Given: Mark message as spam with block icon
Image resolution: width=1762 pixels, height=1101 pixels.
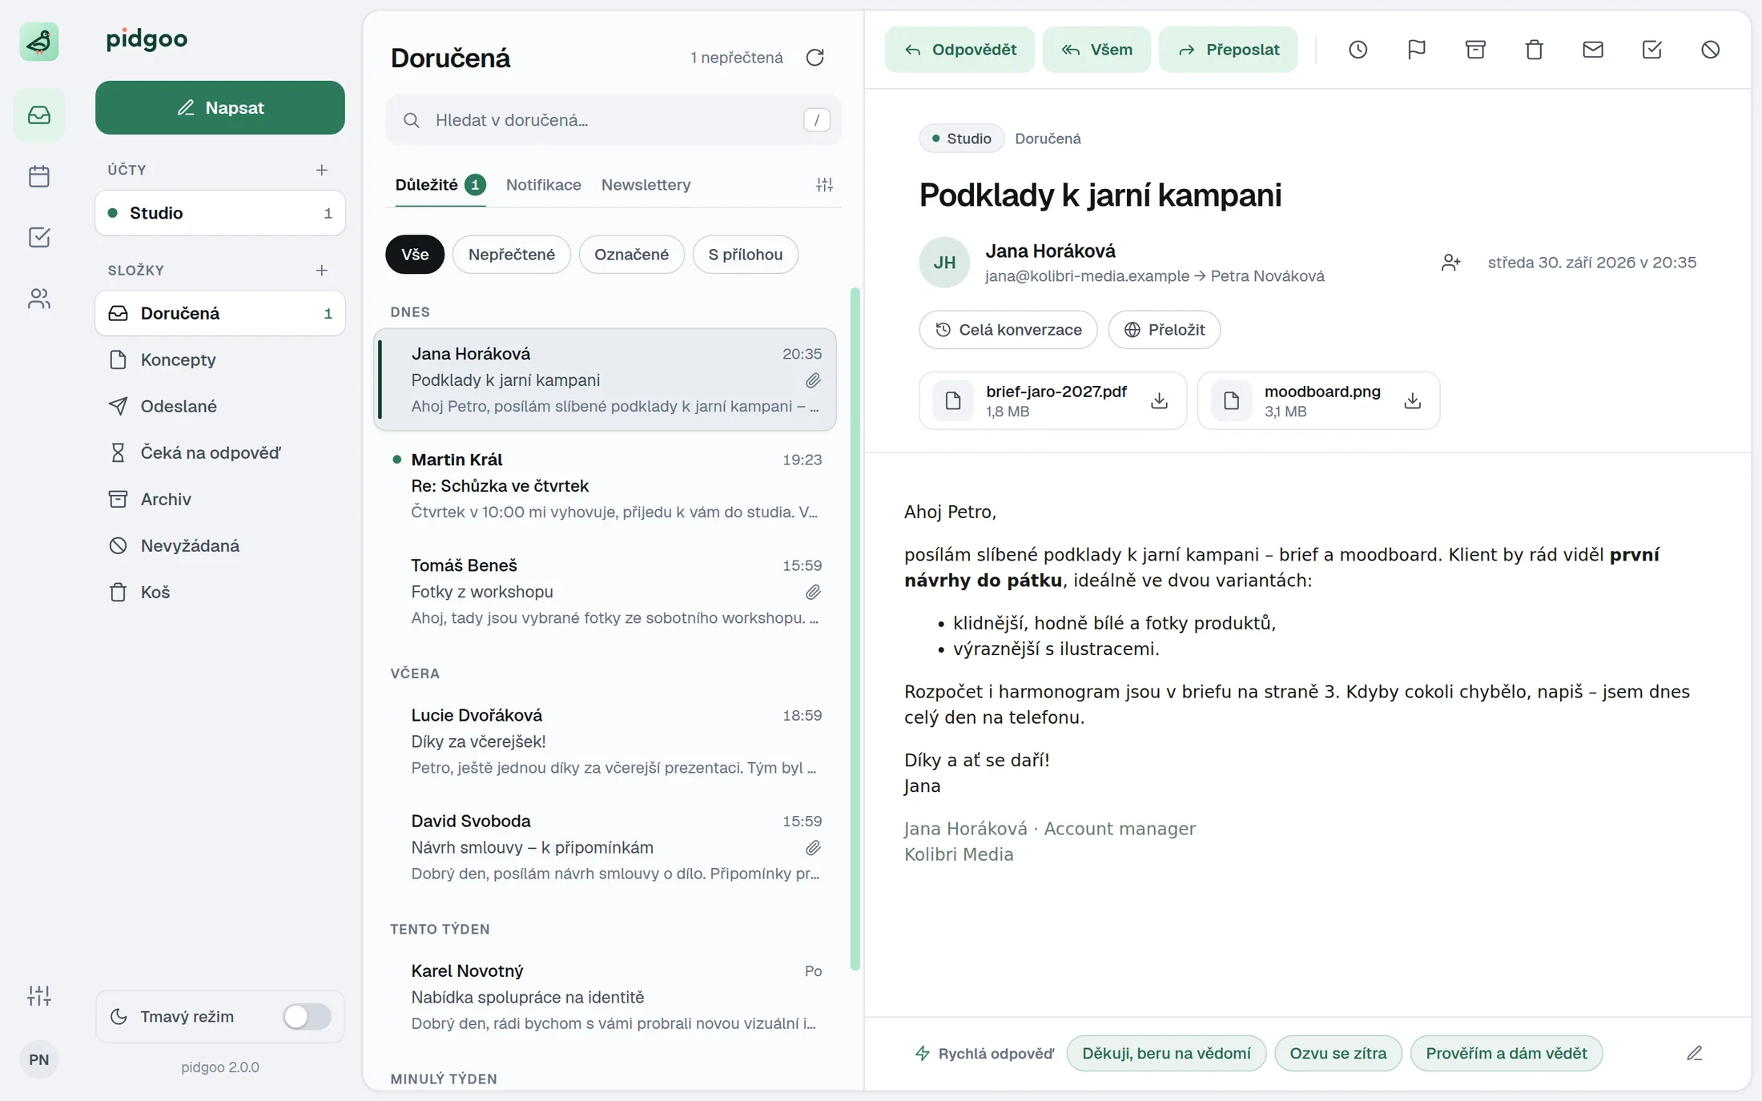Looking at the screenshot, I should pyautogui.click(x=1711, y=50).
